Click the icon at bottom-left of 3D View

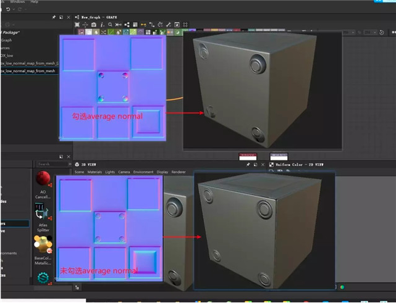pyautogui.click(x=77, y=288)
